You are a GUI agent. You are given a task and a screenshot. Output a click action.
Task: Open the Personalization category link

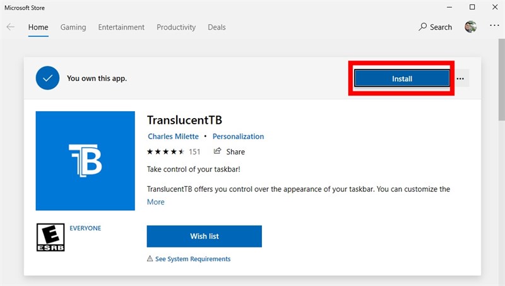(x=238, y=136)
